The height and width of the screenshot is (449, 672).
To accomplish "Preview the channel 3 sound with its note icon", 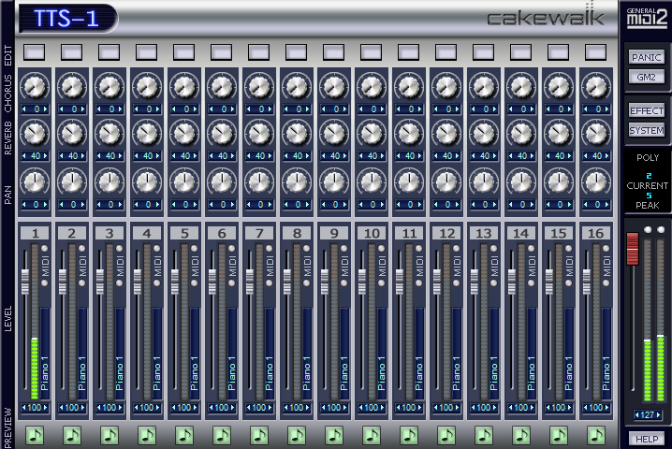I will (x=110, y=435).
